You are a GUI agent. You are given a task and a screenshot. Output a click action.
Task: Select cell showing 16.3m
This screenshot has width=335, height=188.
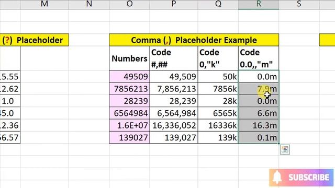259,125
